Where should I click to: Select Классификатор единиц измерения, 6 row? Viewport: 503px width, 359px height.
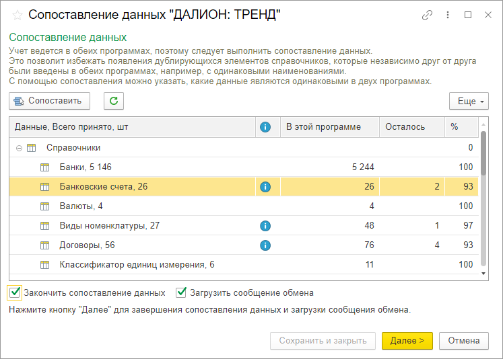244,265
